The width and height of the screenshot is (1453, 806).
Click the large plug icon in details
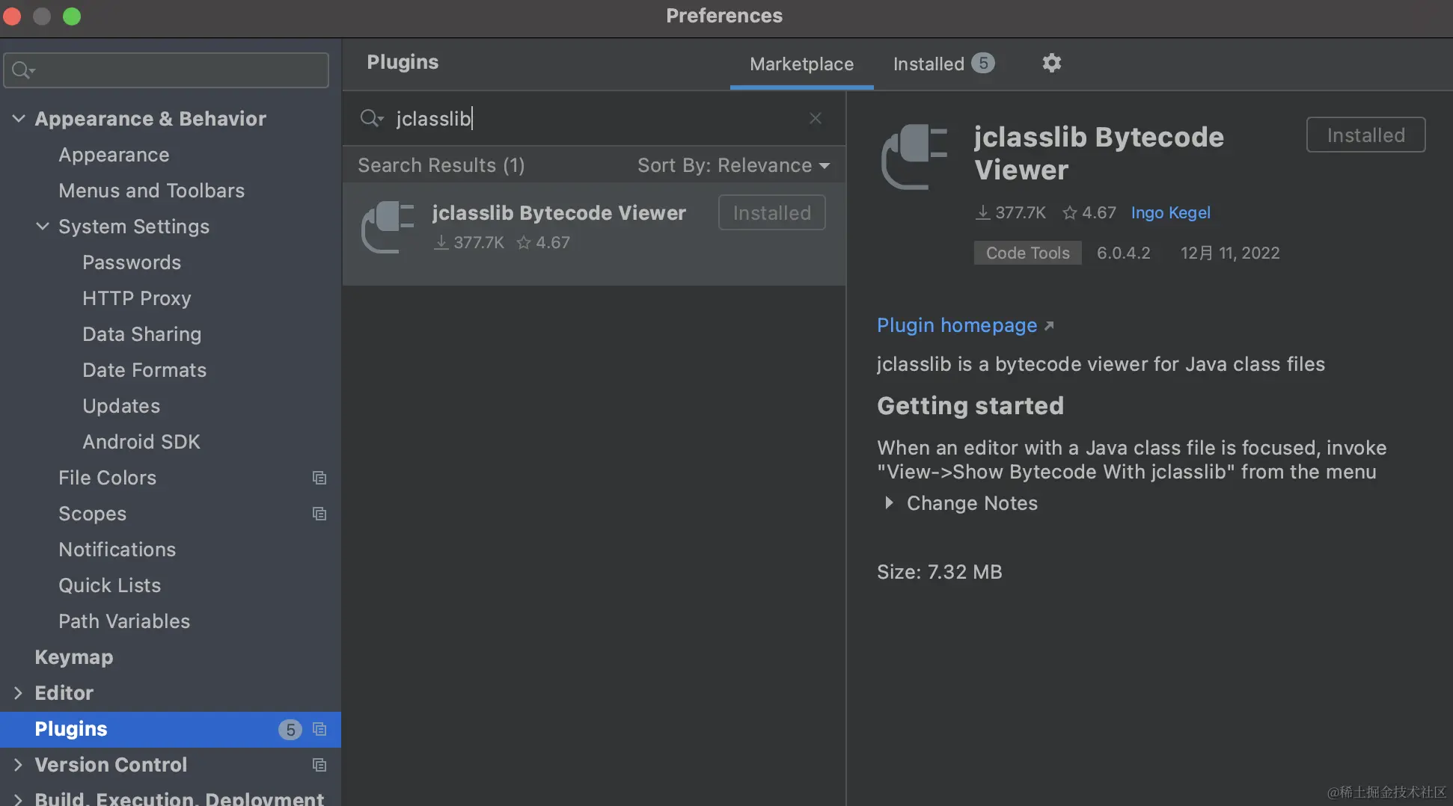914,156
